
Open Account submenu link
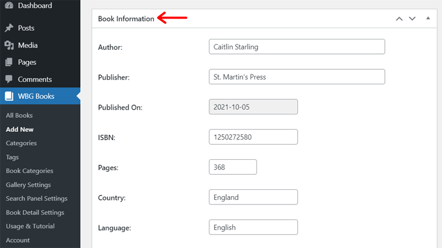[18, 240]
